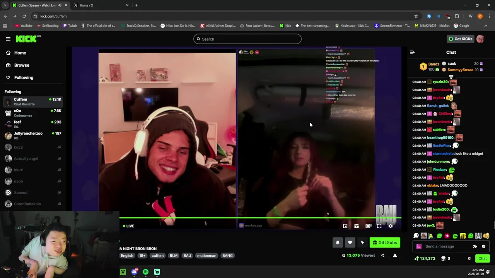Open bookmarks apps grid icon
The width and height of the screenshot is (495, 278).
pos(5,26)
